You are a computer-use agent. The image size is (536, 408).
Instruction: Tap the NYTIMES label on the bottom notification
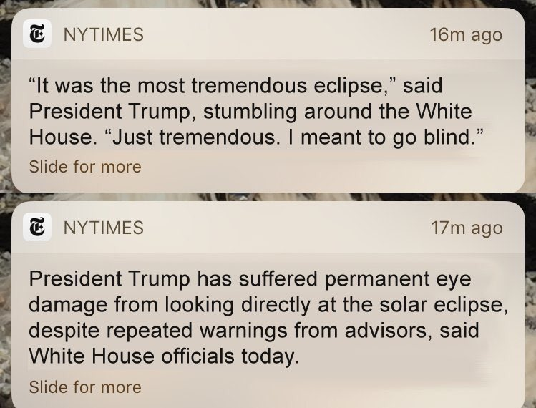pos(104,228)
